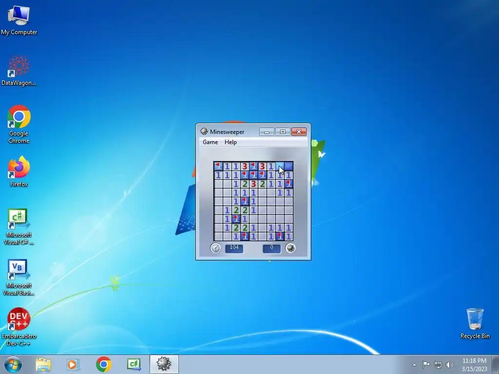Maximize the Minesweeper window

(283, 131)
